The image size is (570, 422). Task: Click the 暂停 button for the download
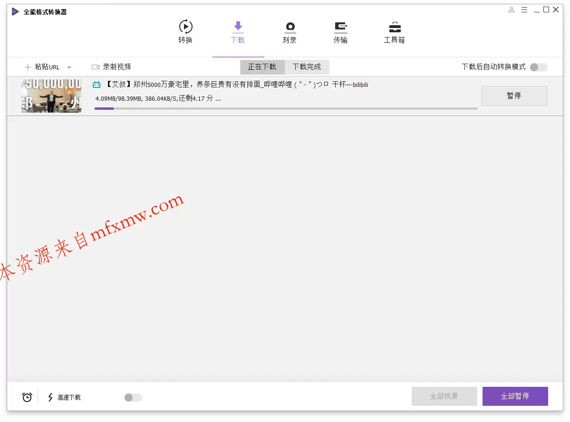[x=514, y=96]
